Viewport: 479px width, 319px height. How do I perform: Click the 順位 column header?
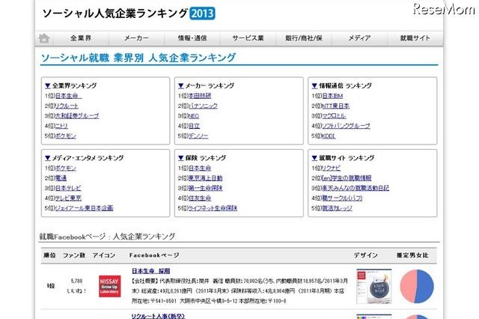(x=49, y=255)
